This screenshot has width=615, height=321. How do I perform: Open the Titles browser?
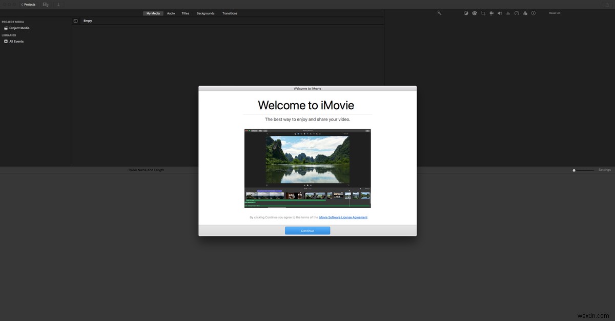click(x=185, y=13)
